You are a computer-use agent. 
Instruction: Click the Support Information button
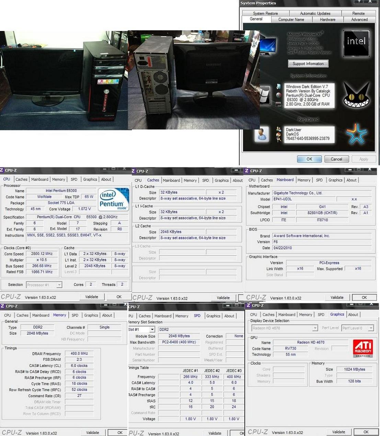pos(308,64)
